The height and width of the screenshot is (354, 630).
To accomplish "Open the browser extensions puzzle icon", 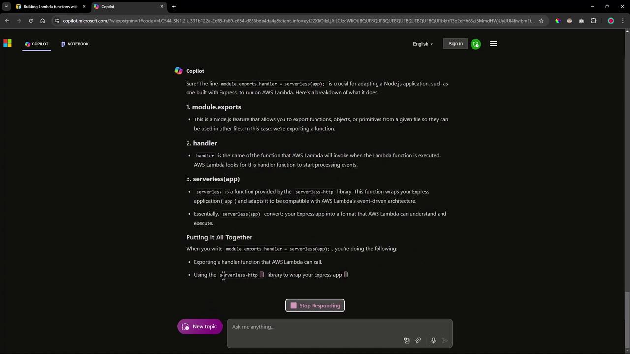I will (594, 21).
